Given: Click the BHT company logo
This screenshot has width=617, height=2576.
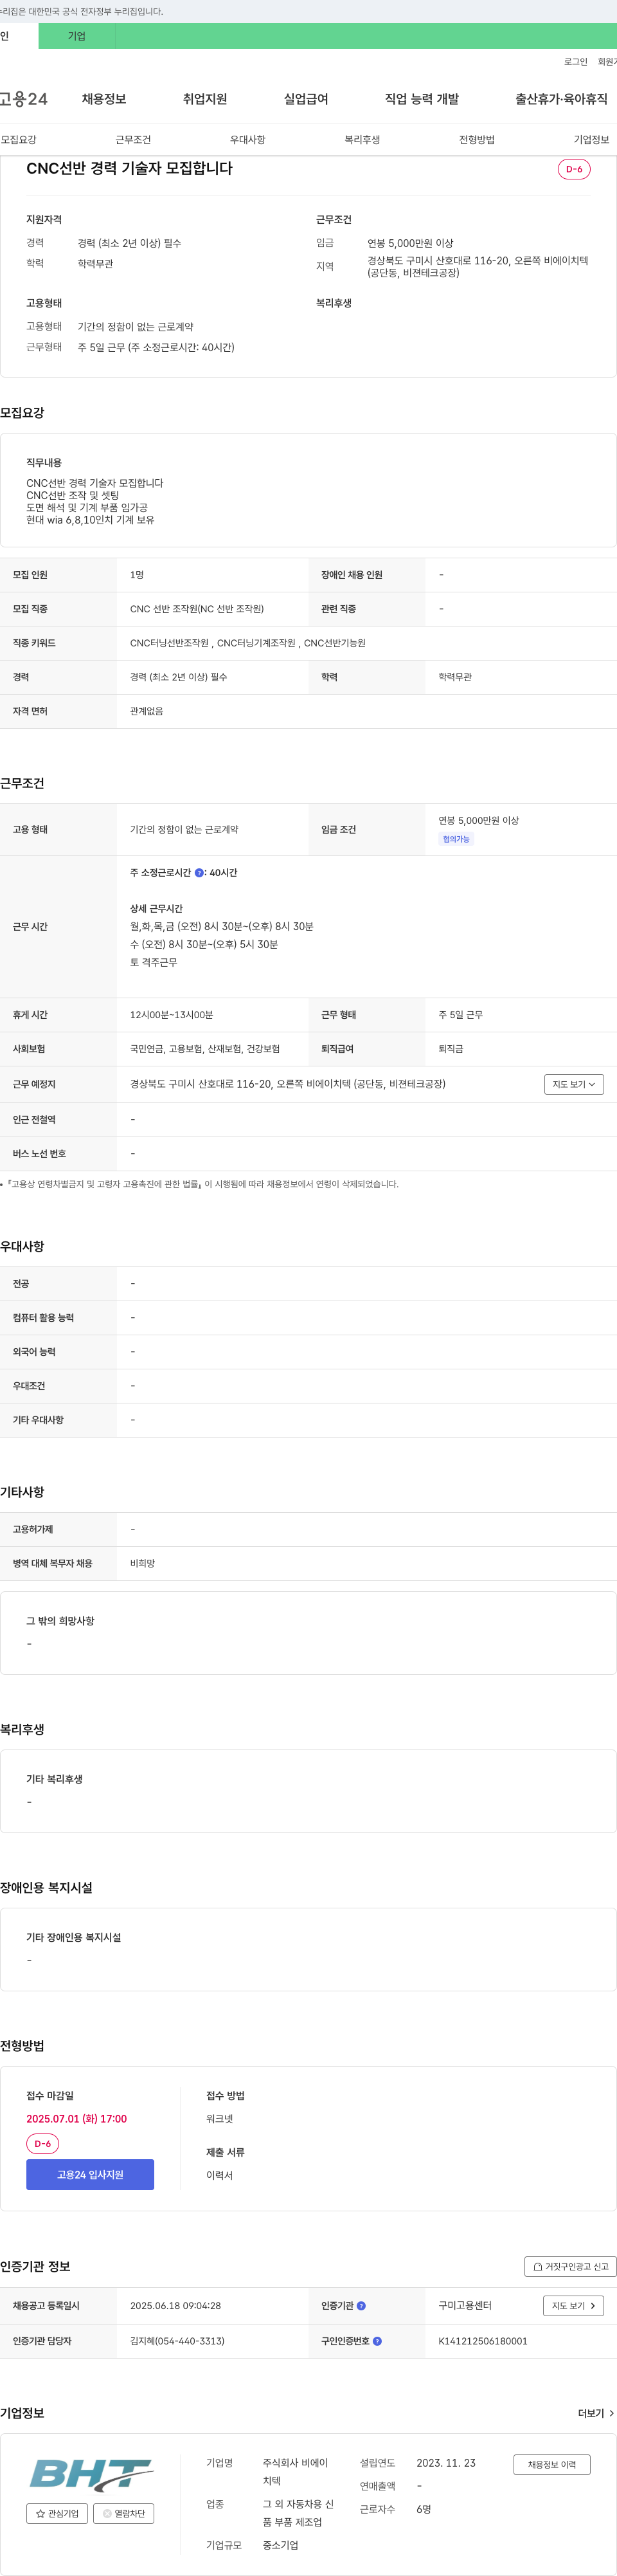Looking at the screenshot, I should click(x=91, y=2474).
